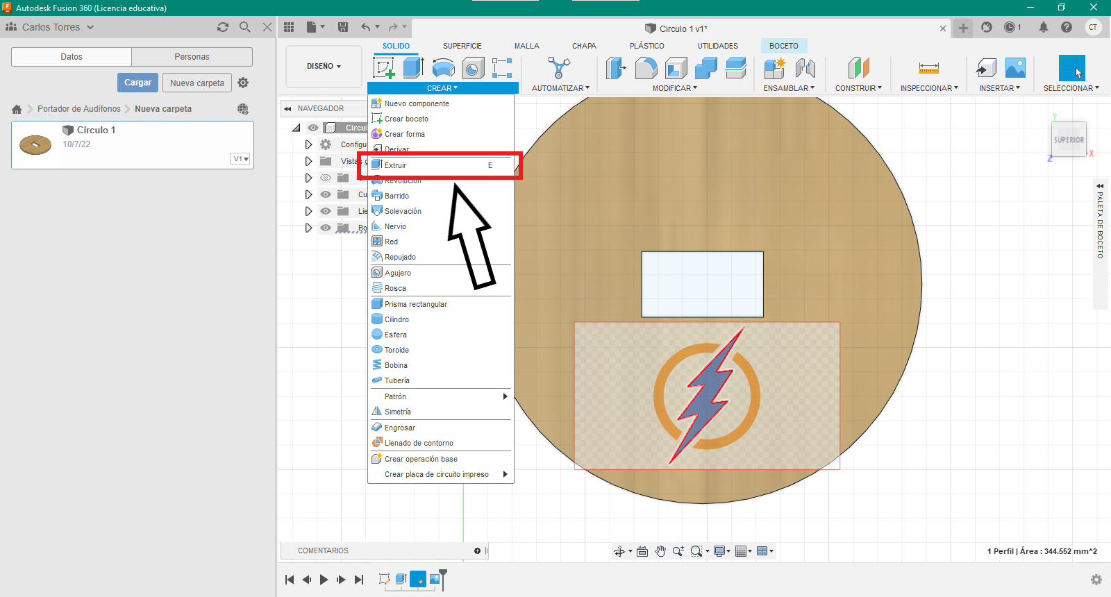Open the Circulo 1 file thumbnail
The height and width of the screenshot is (597, 1111).
(35, 145)
